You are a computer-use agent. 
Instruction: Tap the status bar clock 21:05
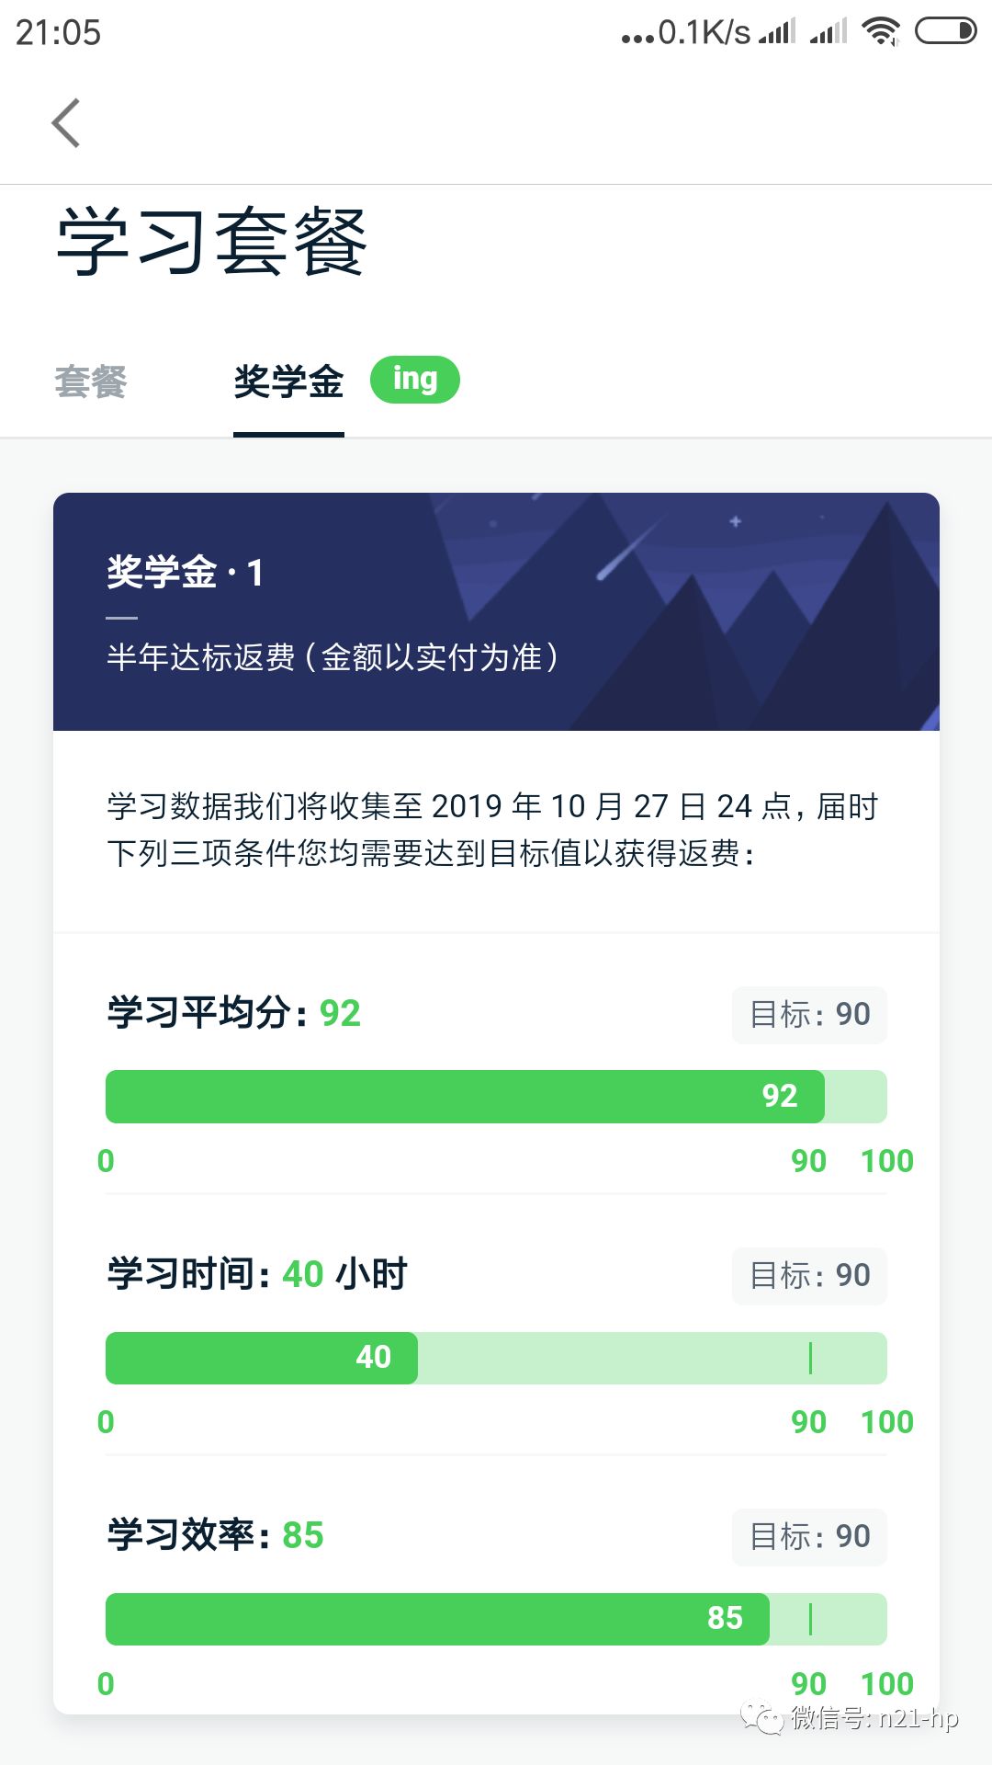58,33
